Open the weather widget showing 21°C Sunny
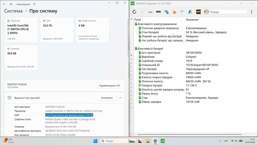258x145 pixels. click(x=9, y=141)
